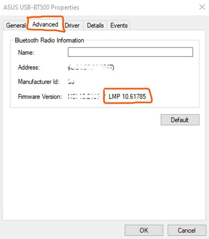
Task: Open the Driver tab
Action: (x=72, y=25)
